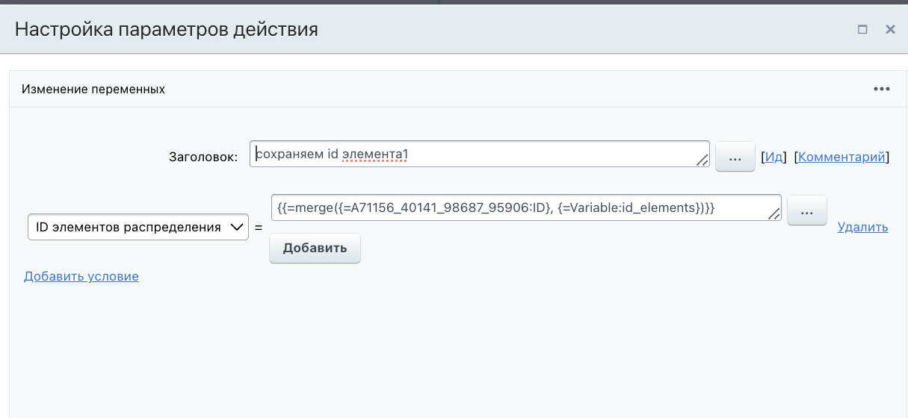Grab the resize grip of the Заголовок field

click(702, 160)
